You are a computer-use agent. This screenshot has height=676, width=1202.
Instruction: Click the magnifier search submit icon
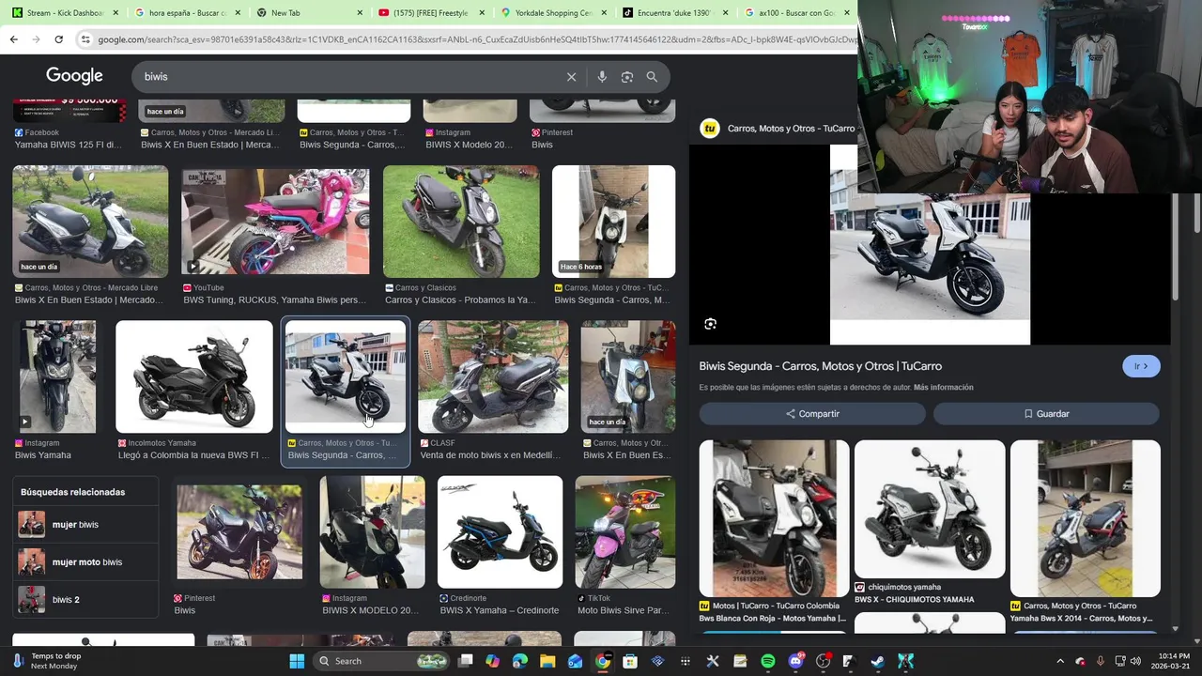(x=652, y=77)
